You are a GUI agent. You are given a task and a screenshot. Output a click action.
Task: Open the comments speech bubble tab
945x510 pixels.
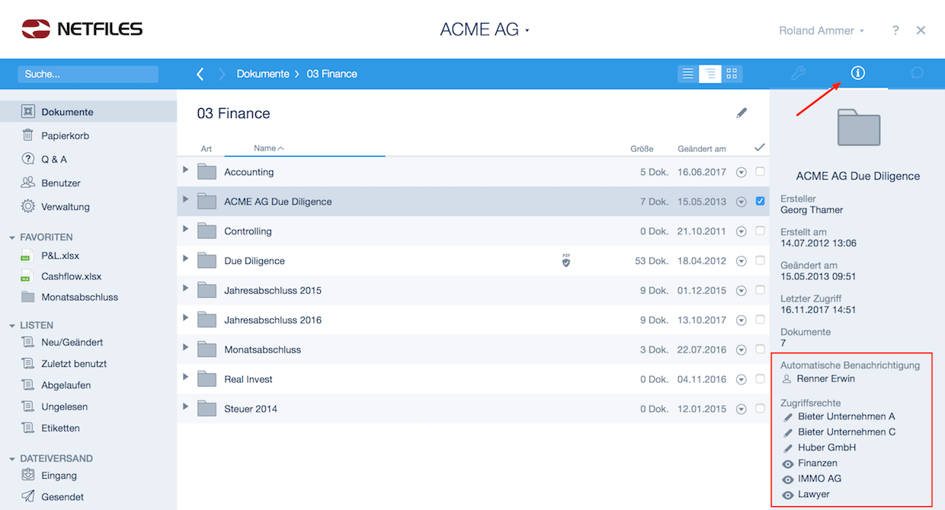click(x=917, y=74)
